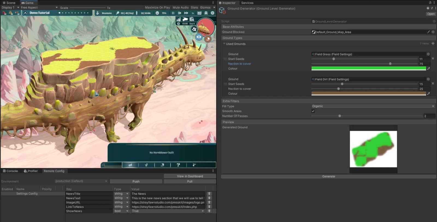
Task: Click the step-forward play icon in game toolbar
Action: (179, 13)
